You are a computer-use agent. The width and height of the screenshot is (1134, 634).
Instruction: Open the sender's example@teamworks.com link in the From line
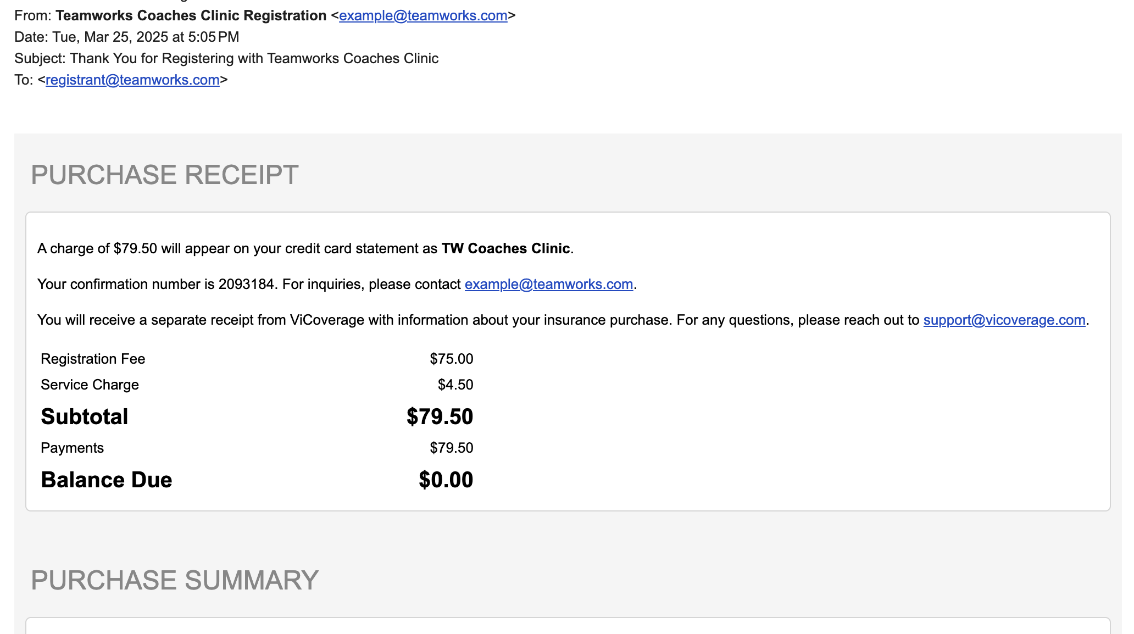(423, 16)
